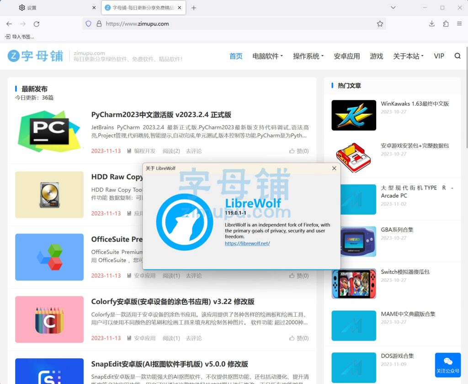Click the Game Boy Advance thumbnail

click(x=358, y=242)
